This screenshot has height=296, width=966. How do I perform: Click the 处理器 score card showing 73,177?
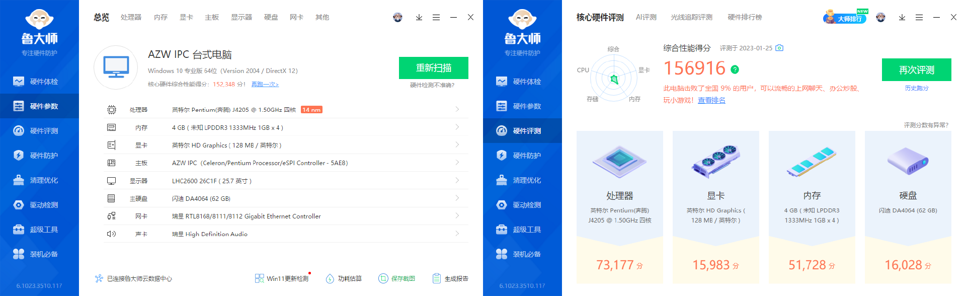[x=620, y=207]
